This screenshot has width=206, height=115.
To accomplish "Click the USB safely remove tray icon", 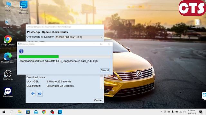I will pos(173,112).
